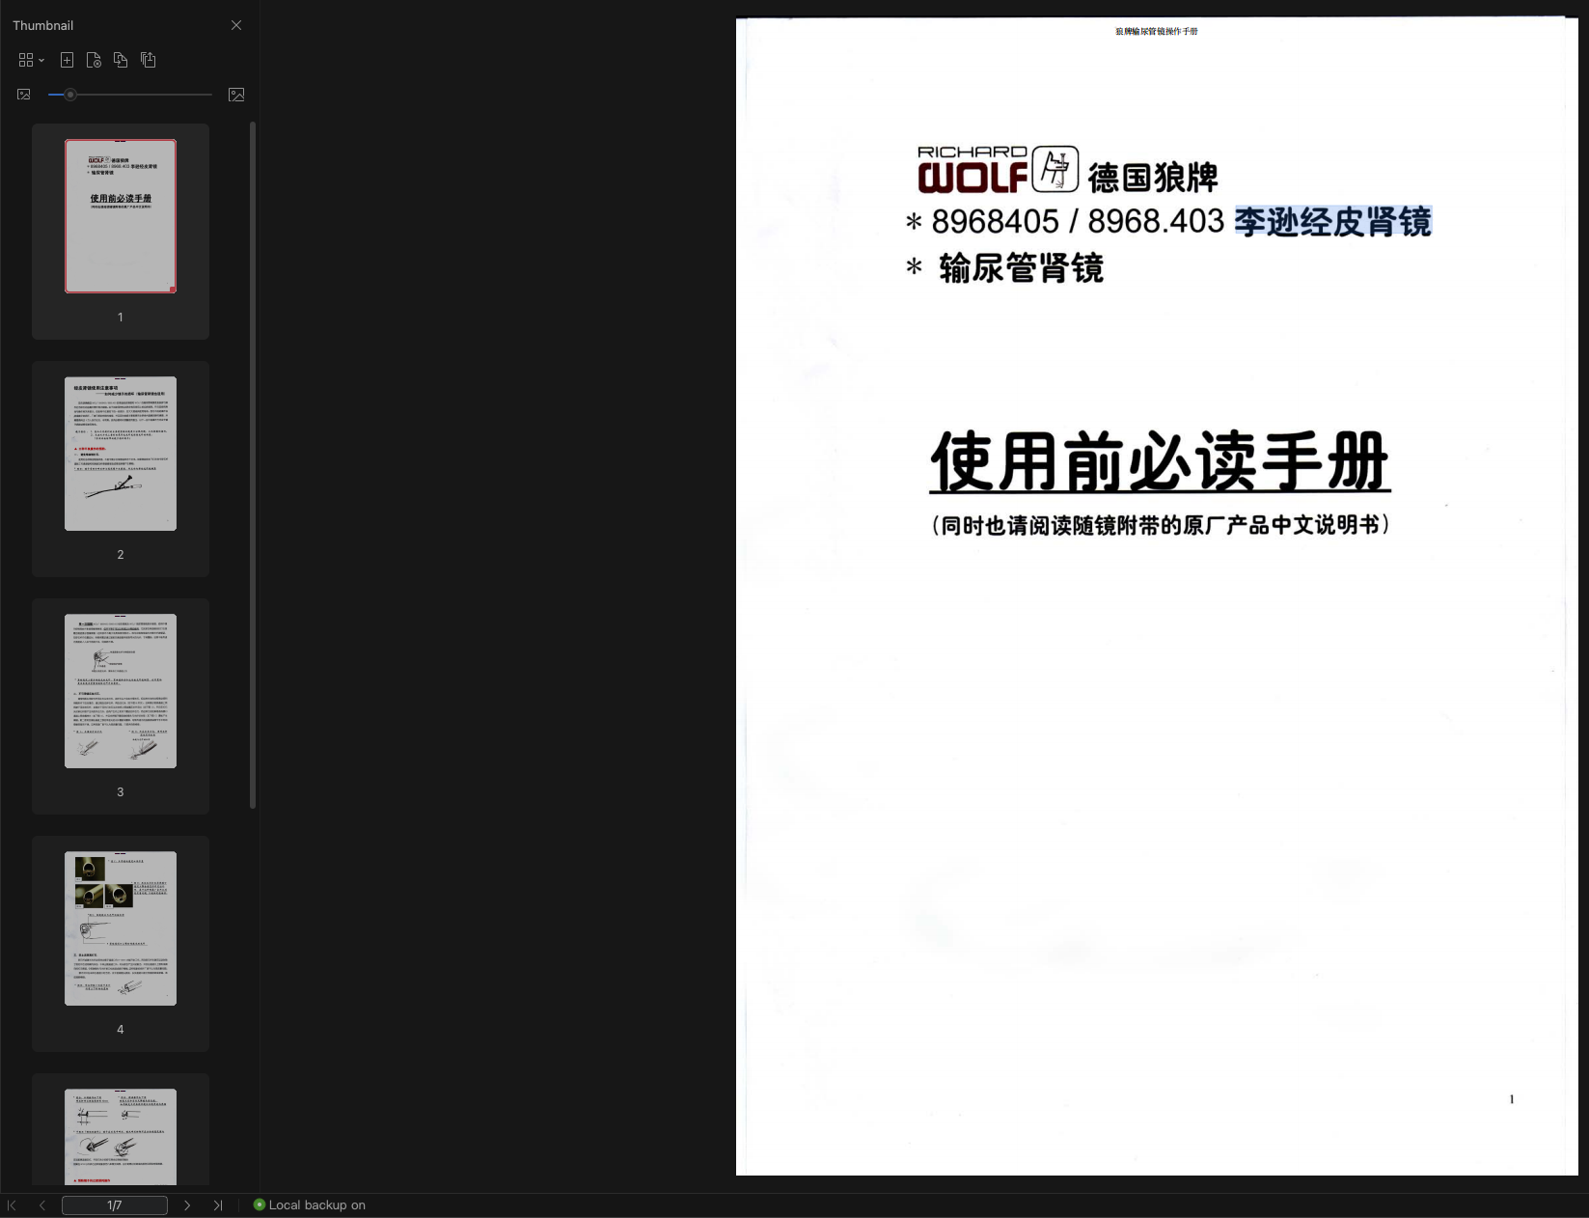
Task: Toggle the Thumbnail panel visibility
Action: [43, 25]
